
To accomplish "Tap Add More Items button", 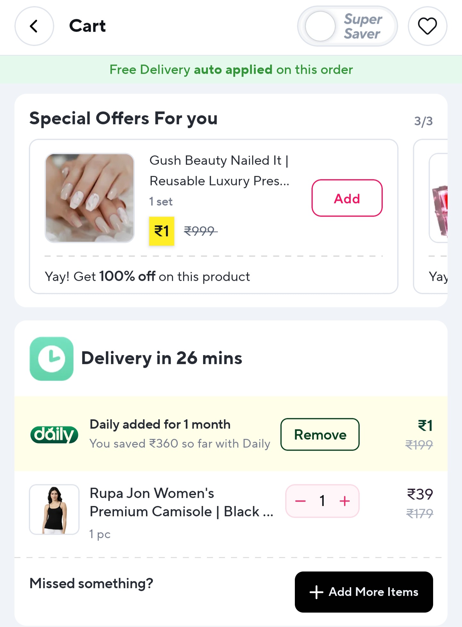I will coord(364,592).
